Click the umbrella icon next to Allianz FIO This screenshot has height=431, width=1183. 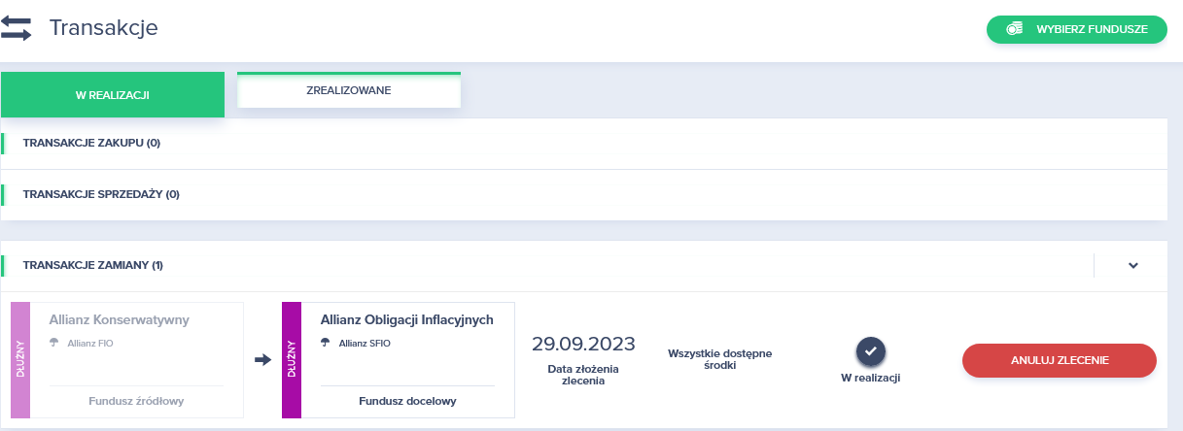[x=54, y=343]
